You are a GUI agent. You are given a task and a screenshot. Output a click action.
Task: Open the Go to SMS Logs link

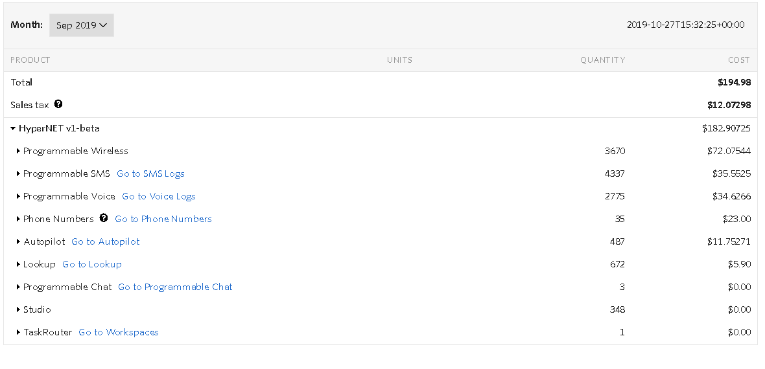pos(151,173)
